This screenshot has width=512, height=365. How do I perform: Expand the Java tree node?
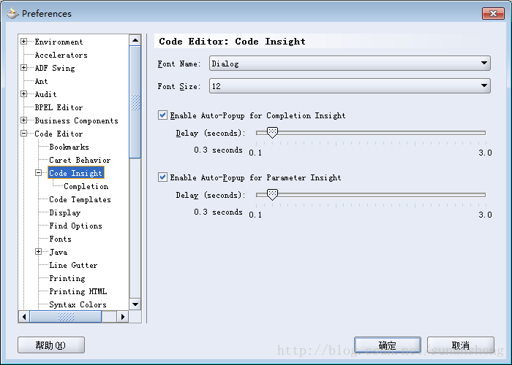(x=39, y=252)
